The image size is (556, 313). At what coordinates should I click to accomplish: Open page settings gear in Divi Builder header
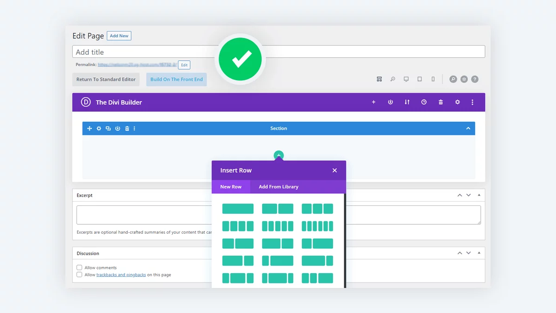point(457,102)
